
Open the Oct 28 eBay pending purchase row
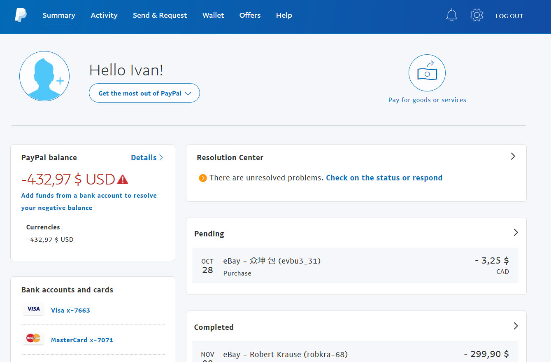coord(355,266)
